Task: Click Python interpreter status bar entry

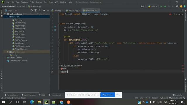Action: 171,98
